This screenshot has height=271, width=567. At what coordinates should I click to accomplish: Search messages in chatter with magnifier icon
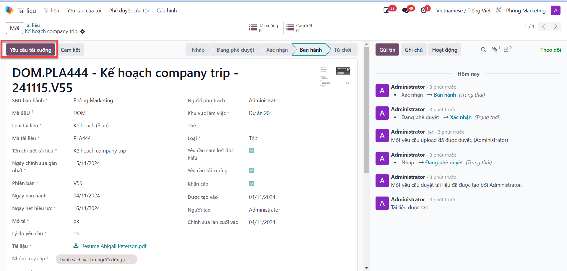[483, 50]
